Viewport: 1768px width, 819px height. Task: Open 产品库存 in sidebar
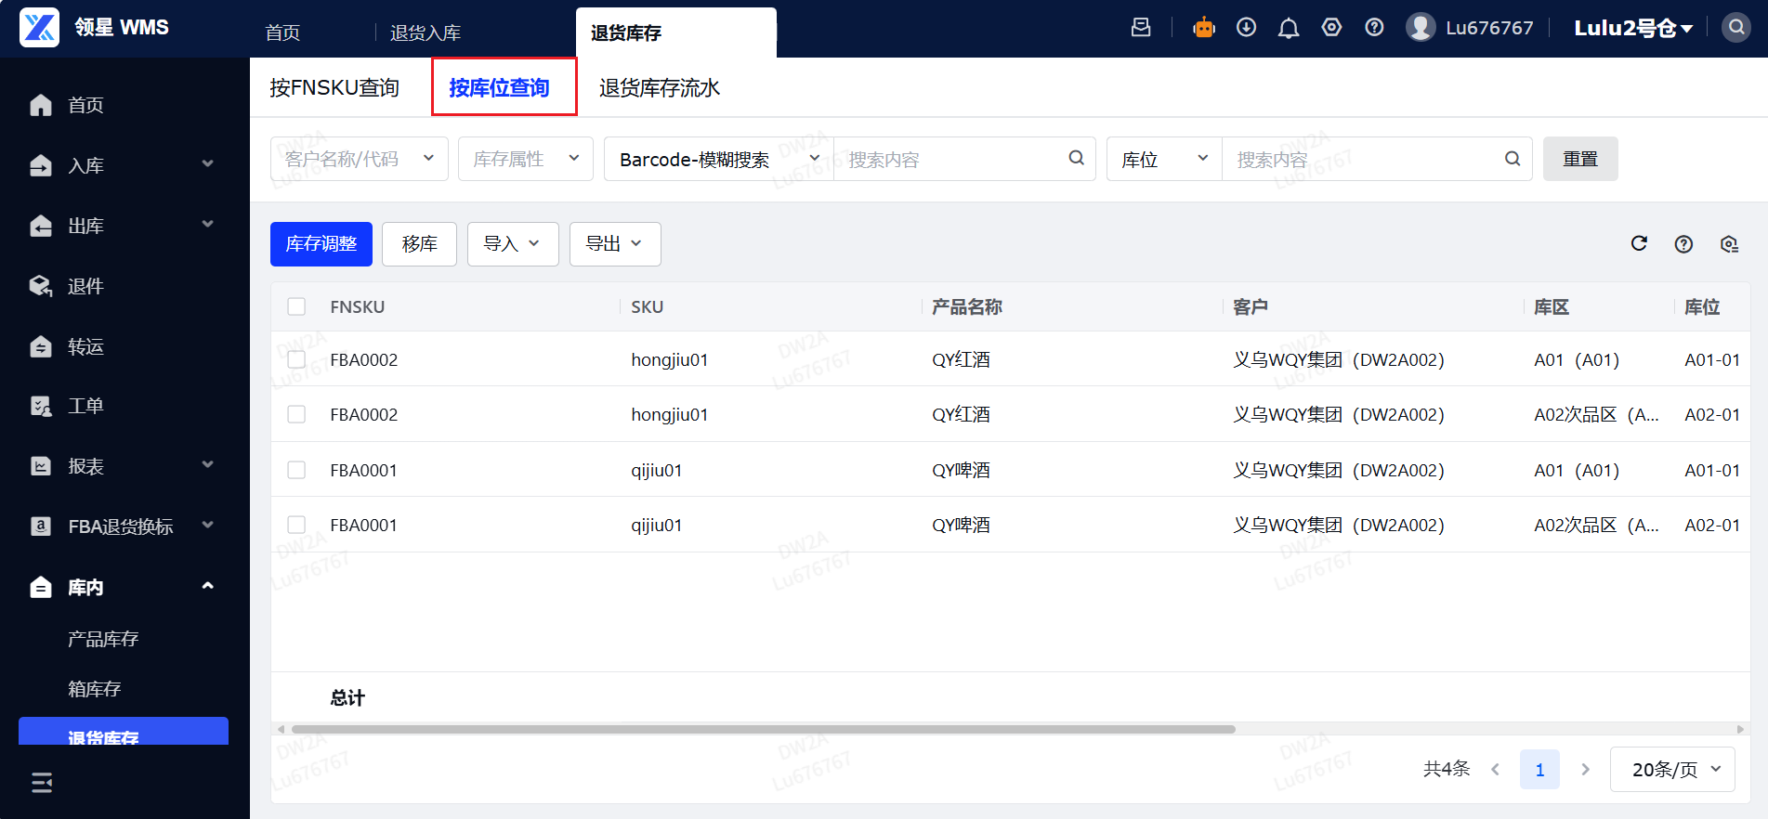coord(103,639)
